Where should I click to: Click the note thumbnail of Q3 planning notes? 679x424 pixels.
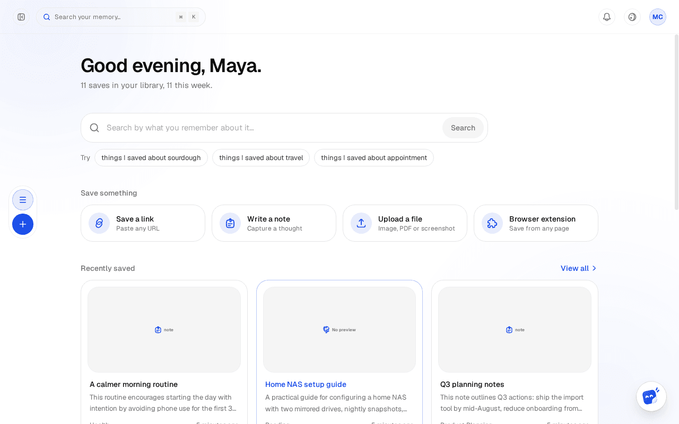pyautogui.click(x=515, y=330)
